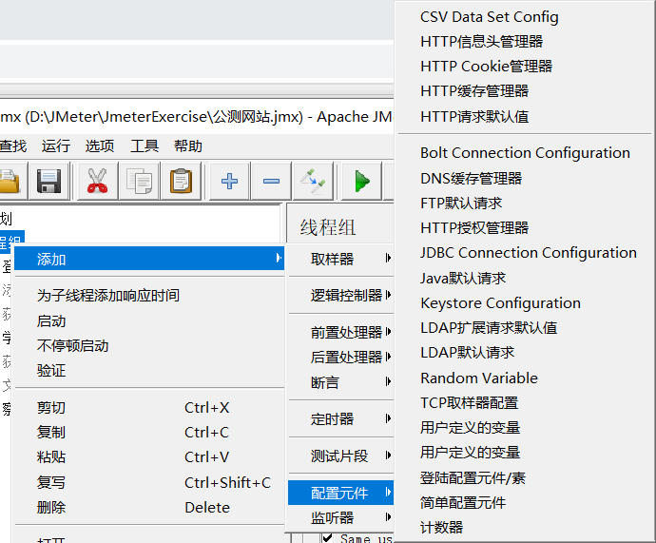Click the Paste clipboard toolbar icon

pyautogui.click(x=182, y=181)
